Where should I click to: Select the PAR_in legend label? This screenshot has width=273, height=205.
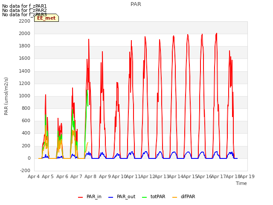point(94,196)
